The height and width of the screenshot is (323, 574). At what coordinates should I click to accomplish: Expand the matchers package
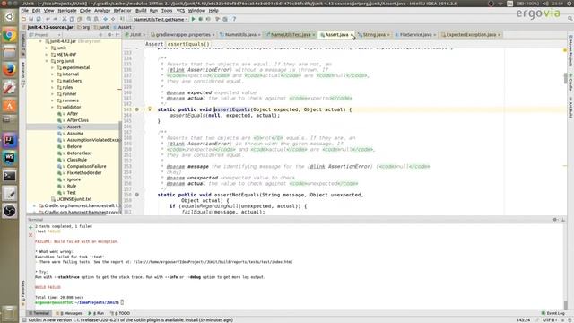[x=53, y=81]
